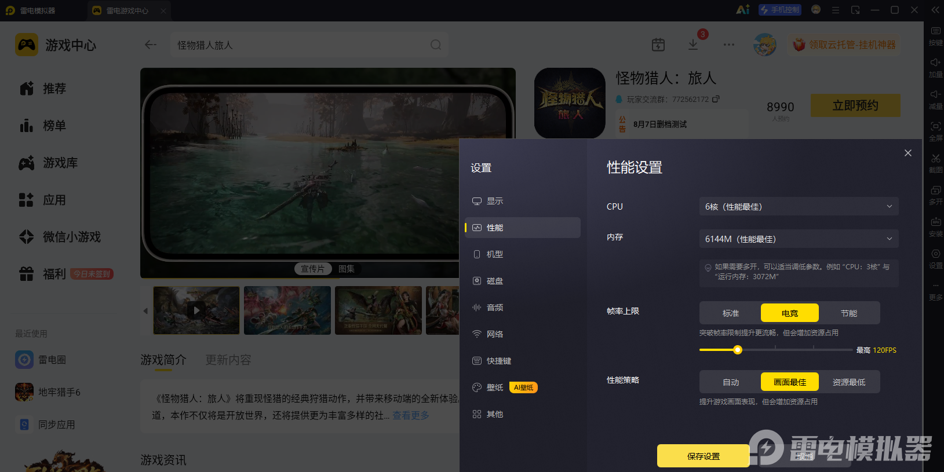
Task: Click 领取云托管-挂机神器 promo button
Action: (844, 45)
